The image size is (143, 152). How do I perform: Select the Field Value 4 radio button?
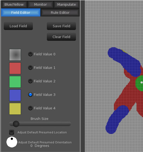click(30, 108)
